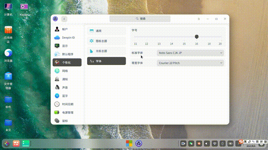Open the 未见 folder on desktop

coord(8,125)
